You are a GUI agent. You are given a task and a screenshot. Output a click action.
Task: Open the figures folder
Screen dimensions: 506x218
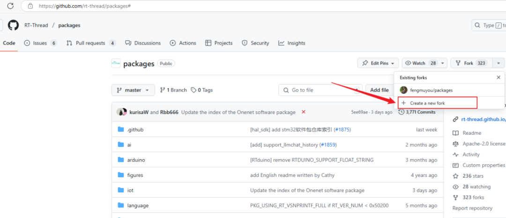pyautogui.click(x=135, y=175)
